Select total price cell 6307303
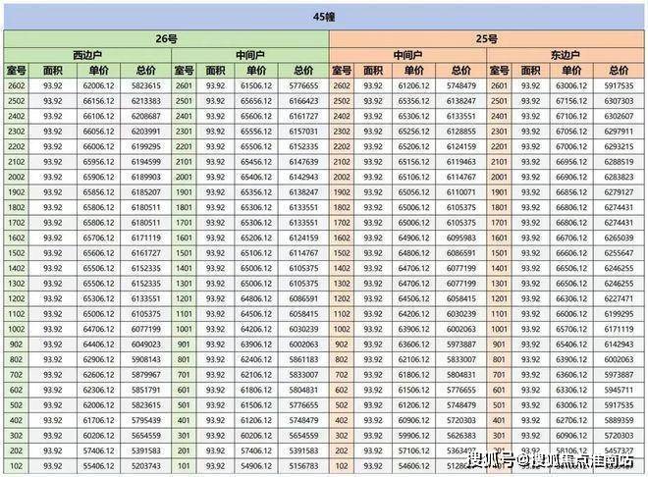Image resolution: width=648 pixels, height=477 pixels. pyautogui.click(x=619, y=101)
